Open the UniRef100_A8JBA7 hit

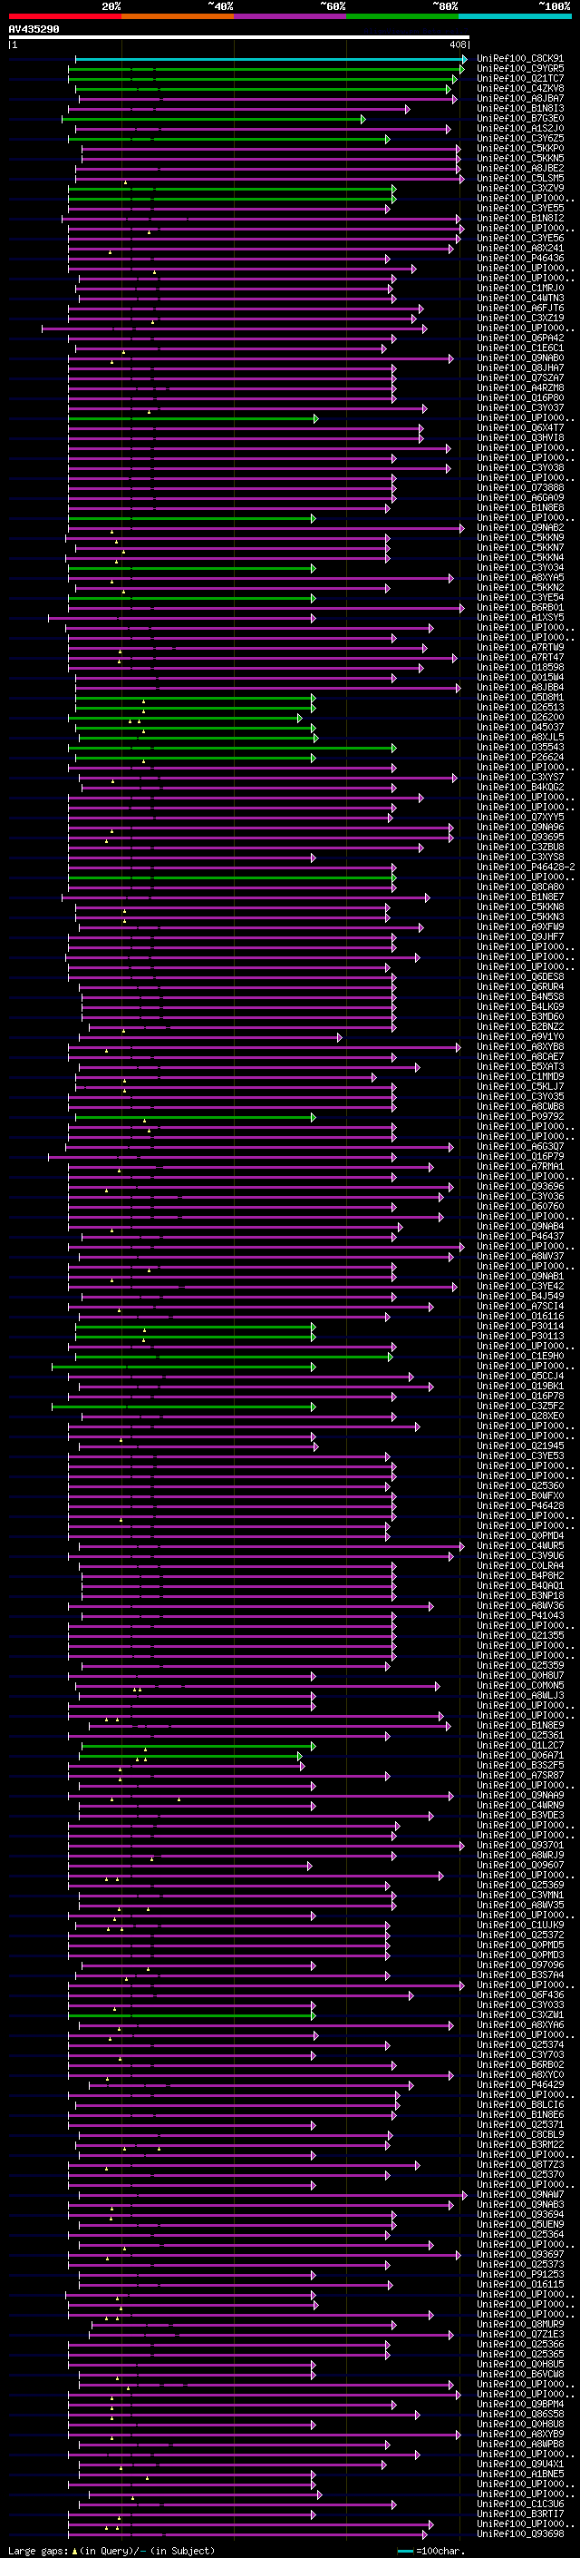click(520, 99)
